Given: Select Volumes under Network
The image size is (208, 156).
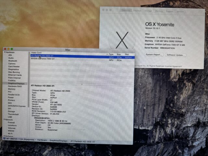Looking at the screenshot, I should 12,128.
